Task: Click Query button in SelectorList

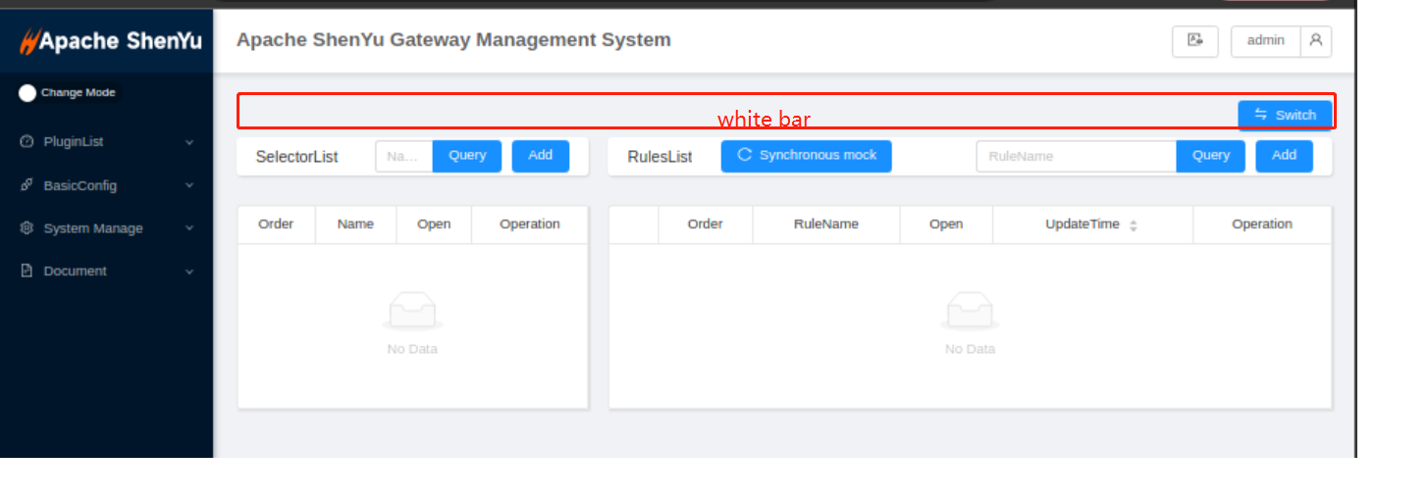Action: [467, 156]
